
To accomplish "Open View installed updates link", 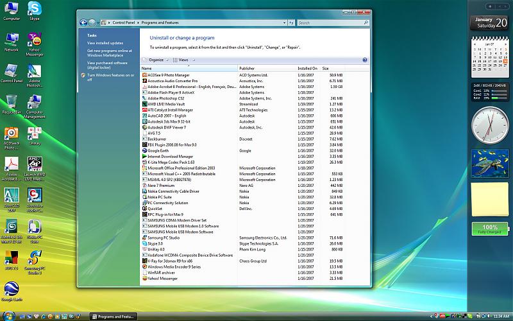I will (105, 43).
